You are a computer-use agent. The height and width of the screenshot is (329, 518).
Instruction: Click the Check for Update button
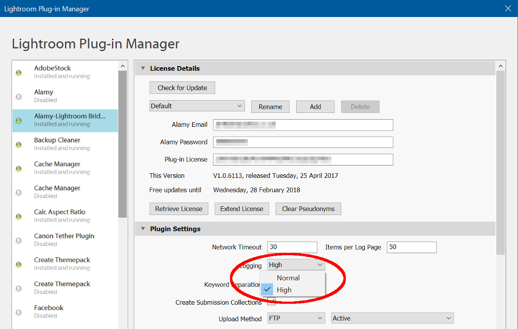(x=182, y=88)
